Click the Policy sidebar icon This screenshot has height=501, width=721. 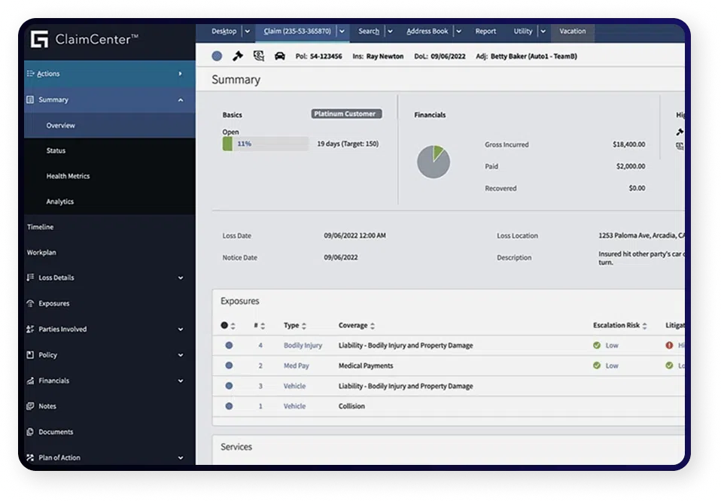point(30,355)
